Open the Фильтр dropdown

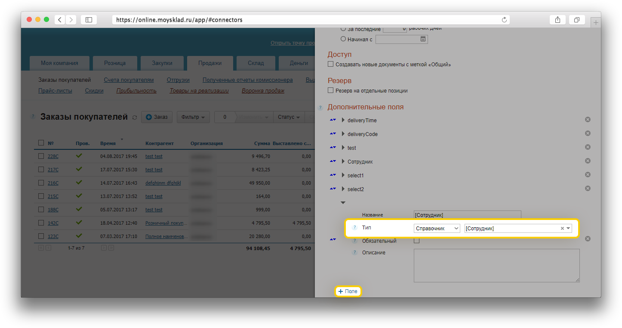(x=193, y=117)
